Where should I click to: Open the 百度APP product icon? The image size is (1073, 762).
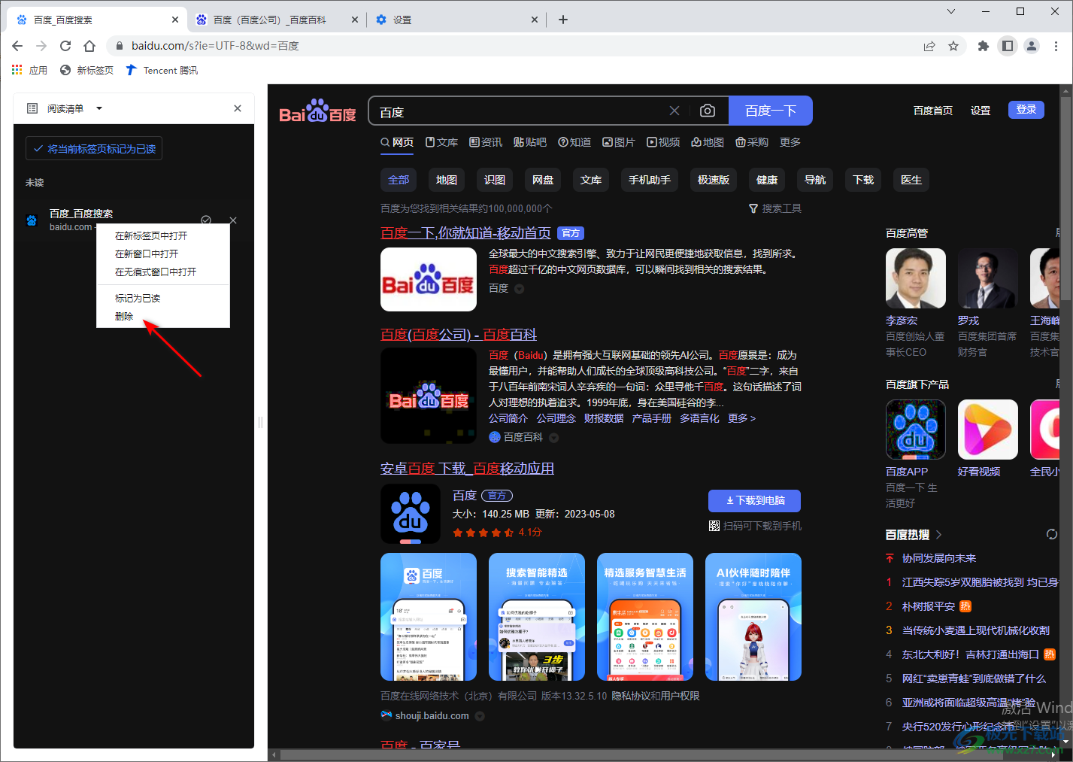[916, 430]
